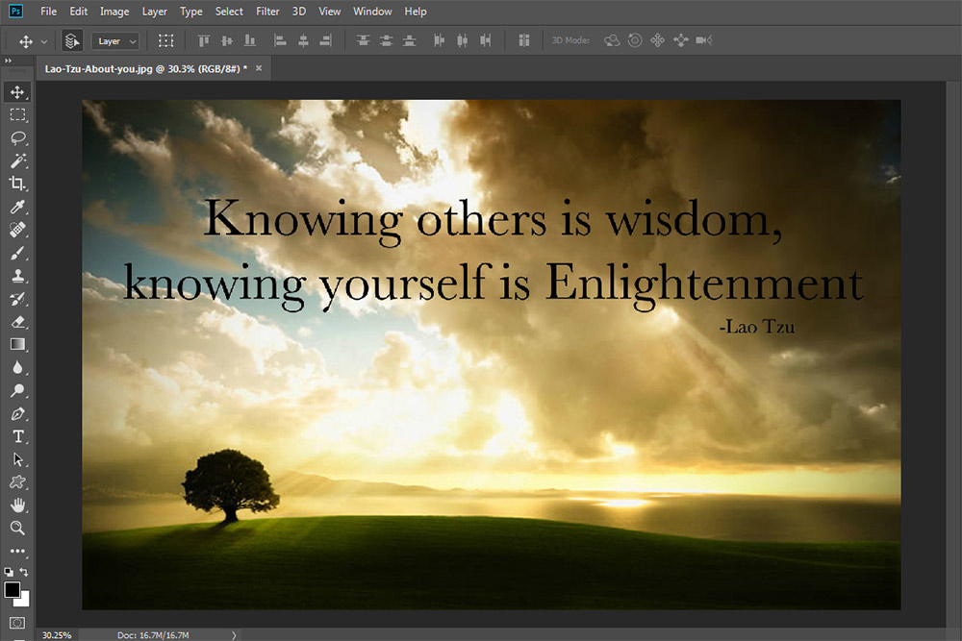962x641 pixels.
Task: Open the File menu
Action: [48, 11]
